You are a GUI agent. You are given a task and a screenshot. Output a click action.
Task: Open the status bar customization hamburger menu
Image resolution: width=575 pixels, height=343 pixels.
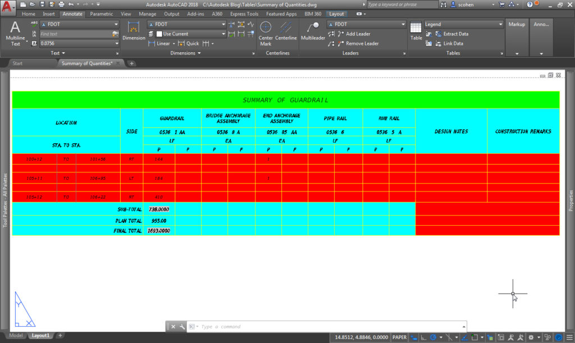click(x=569, y=337)
